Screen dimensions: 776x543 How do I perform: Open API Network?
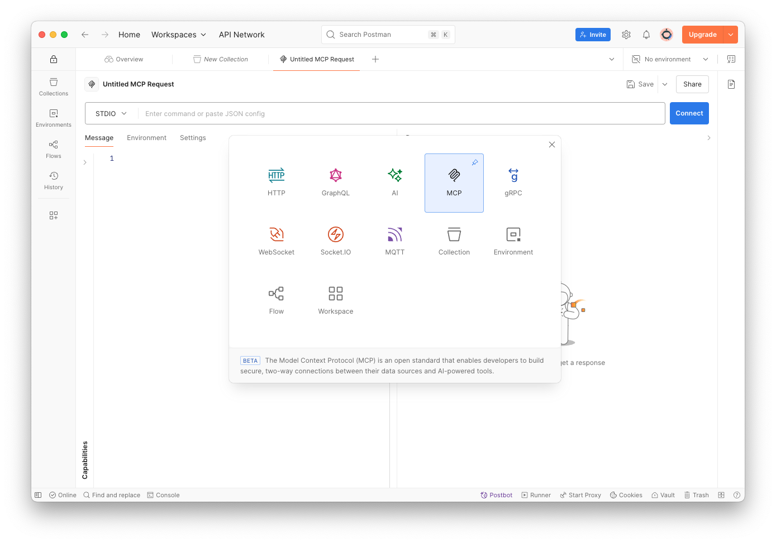pyautogui.click(x=242, y=35)
